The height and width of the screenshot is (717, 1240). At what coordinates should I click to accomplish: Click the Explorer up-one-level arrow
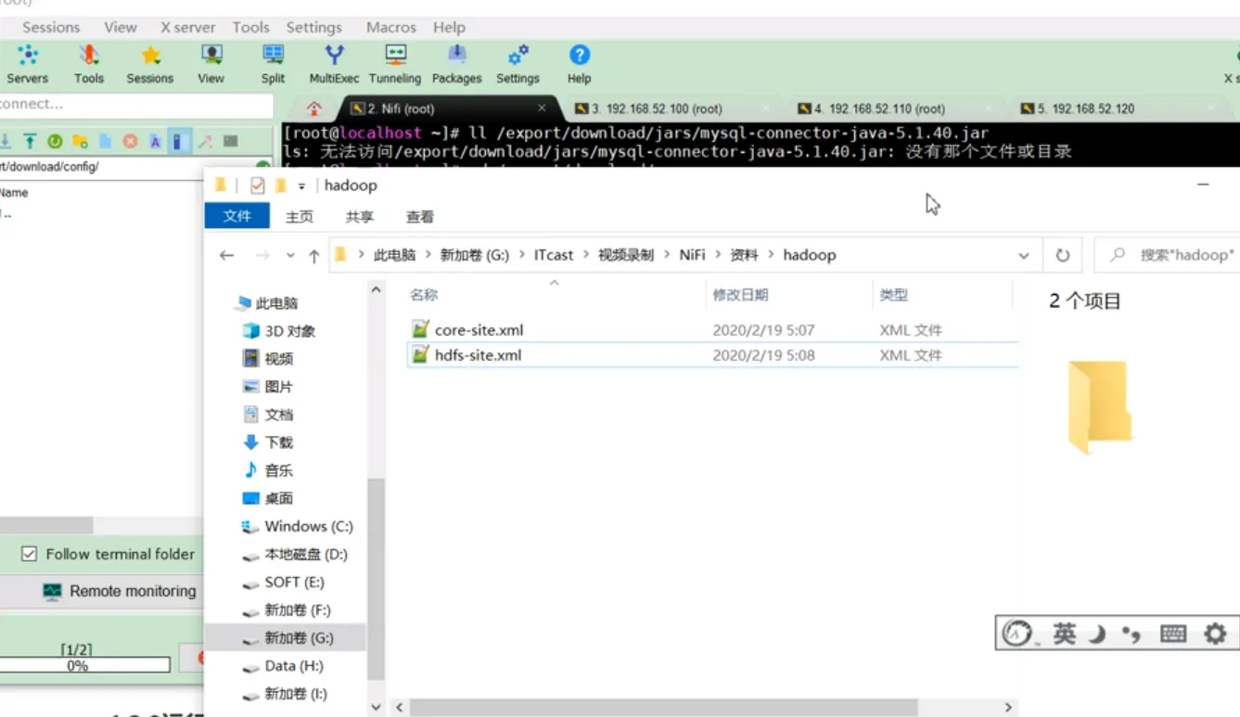pos(313,255)
